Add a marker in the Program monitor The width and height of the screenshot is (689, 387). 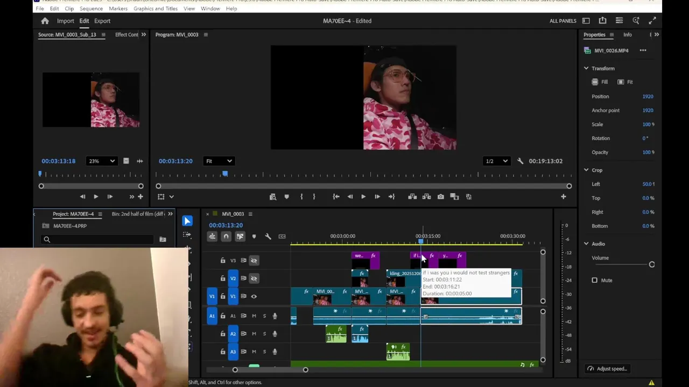tap(286, 197)
